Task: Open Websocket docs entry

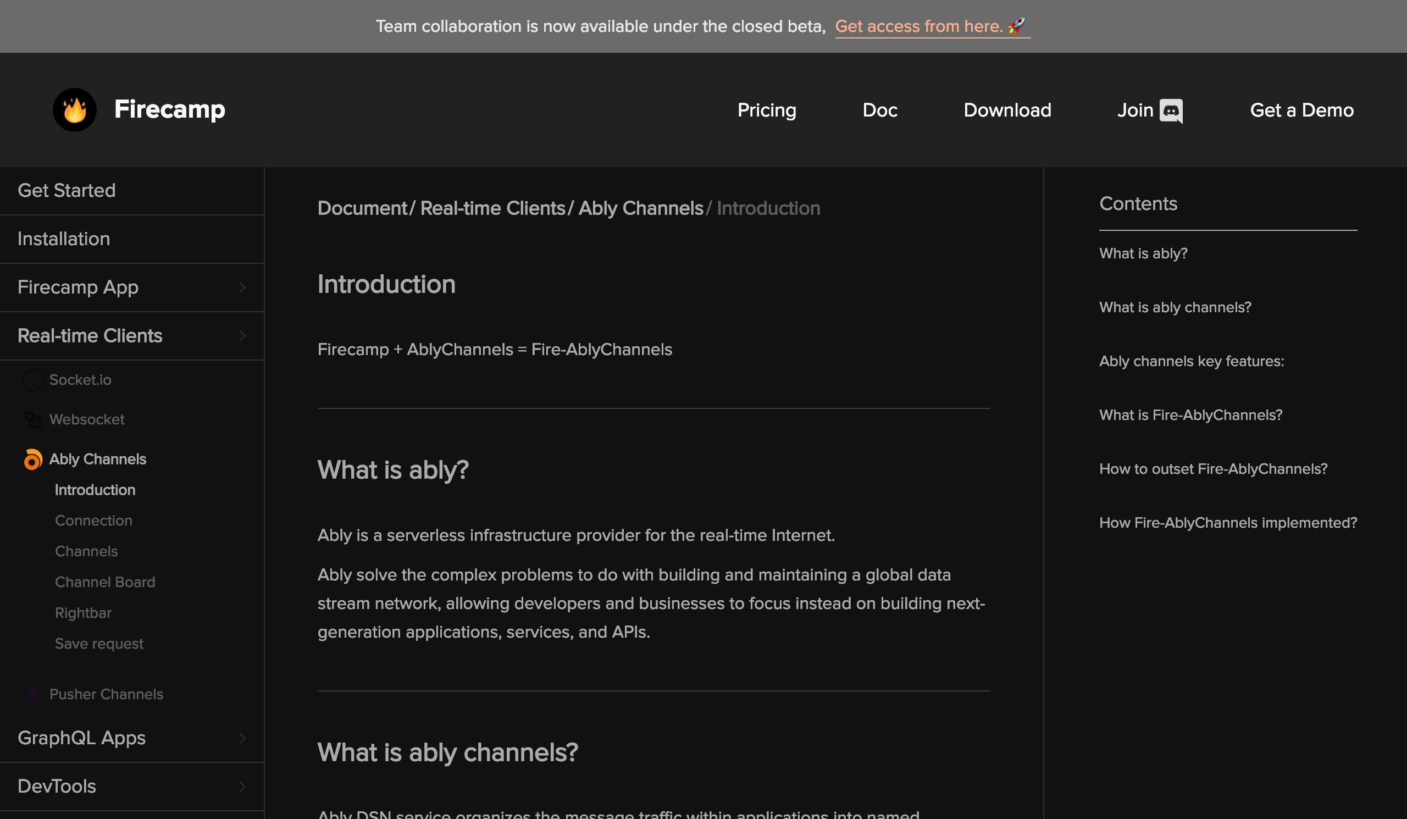Action: (86, 419)
